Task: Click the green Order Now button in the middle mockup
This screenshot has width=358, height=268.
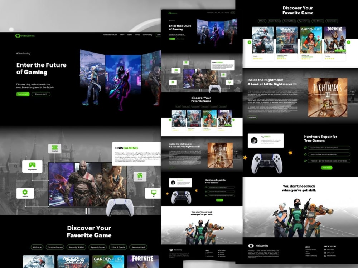Action: click(x=219, y=200)
